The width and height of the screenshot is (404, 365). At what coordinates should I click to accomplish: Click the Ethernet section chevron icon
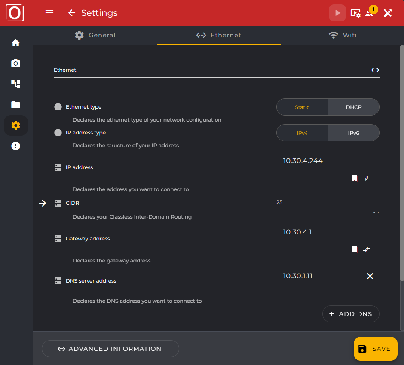375,70
